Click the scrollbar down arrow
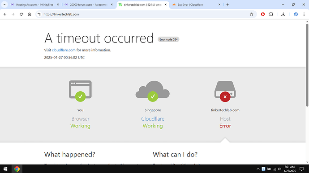 (307, 162)
